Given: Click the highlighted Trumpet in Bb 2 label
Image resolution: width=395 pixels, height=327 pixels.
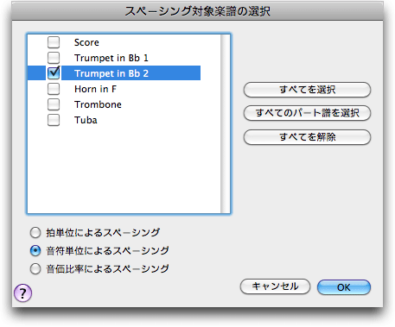Looking at the screenshot, I should (111, 73).
